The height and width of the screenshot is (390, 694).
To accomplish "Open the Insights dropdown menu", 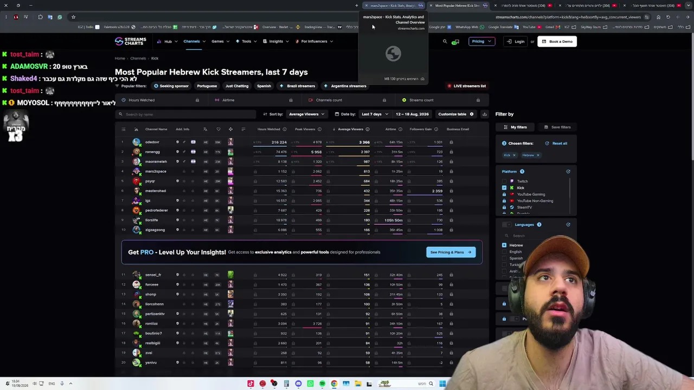I will 276,41.
